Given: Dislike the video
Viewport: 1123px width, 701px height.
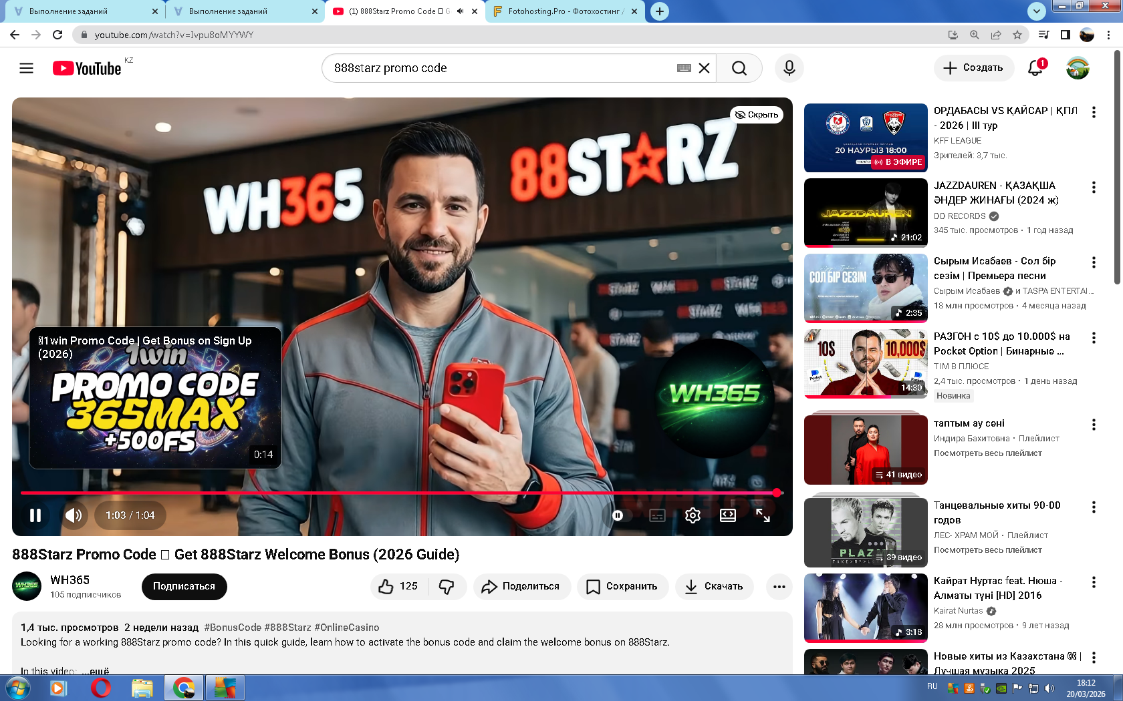Looking at the screenshot, I should click(447, 586).
